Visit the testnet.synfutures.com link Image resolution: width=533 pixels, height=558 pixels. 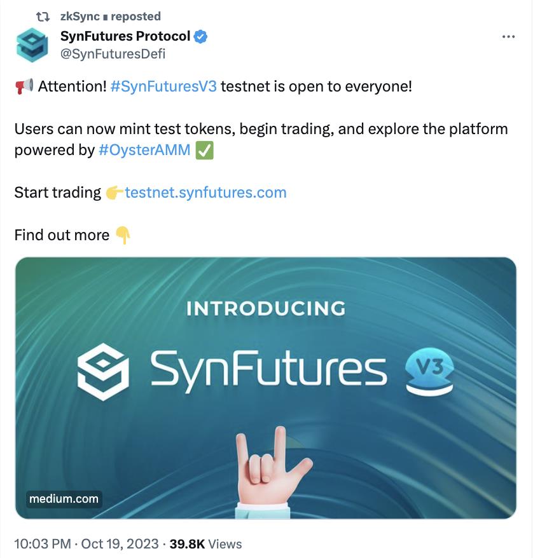[x=205, y=192]
